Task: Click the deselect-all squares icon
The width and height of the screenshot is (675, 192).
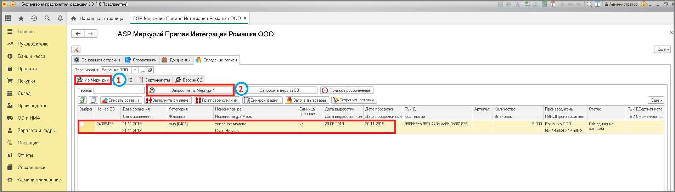Action: [x=93, y=100]
